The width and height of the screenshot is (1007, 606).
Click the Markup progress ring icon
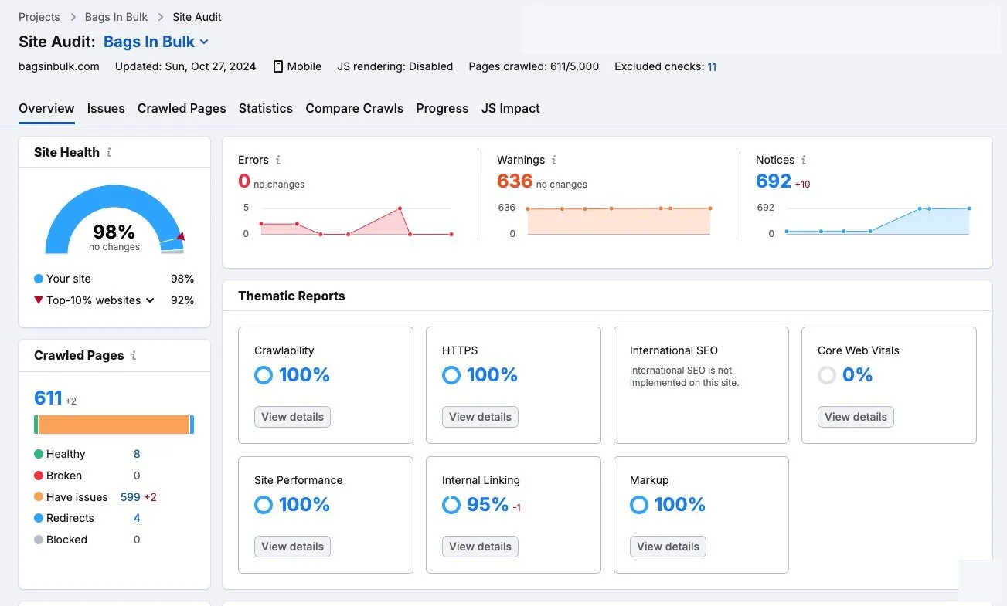click(x=639, y=505)
